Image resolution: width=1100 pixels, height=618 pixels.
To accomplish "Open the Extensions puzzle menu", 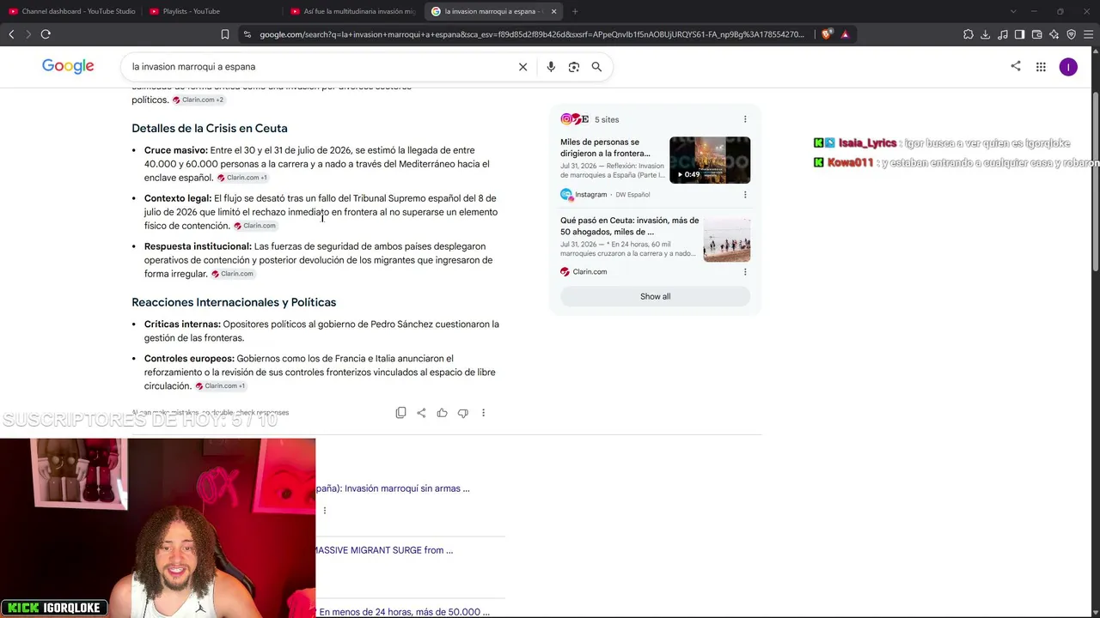I will (969, 34).
